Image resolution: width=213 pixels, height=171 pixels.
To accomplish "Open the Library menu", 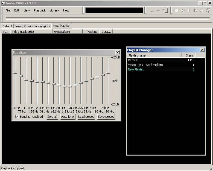I will click(54, 10).
